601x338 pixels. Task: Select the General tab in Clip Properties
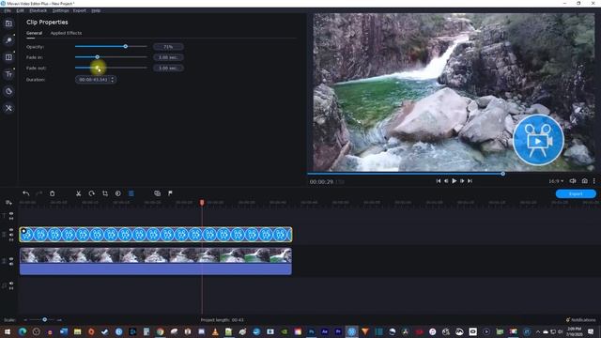click(x=34, y=33)
